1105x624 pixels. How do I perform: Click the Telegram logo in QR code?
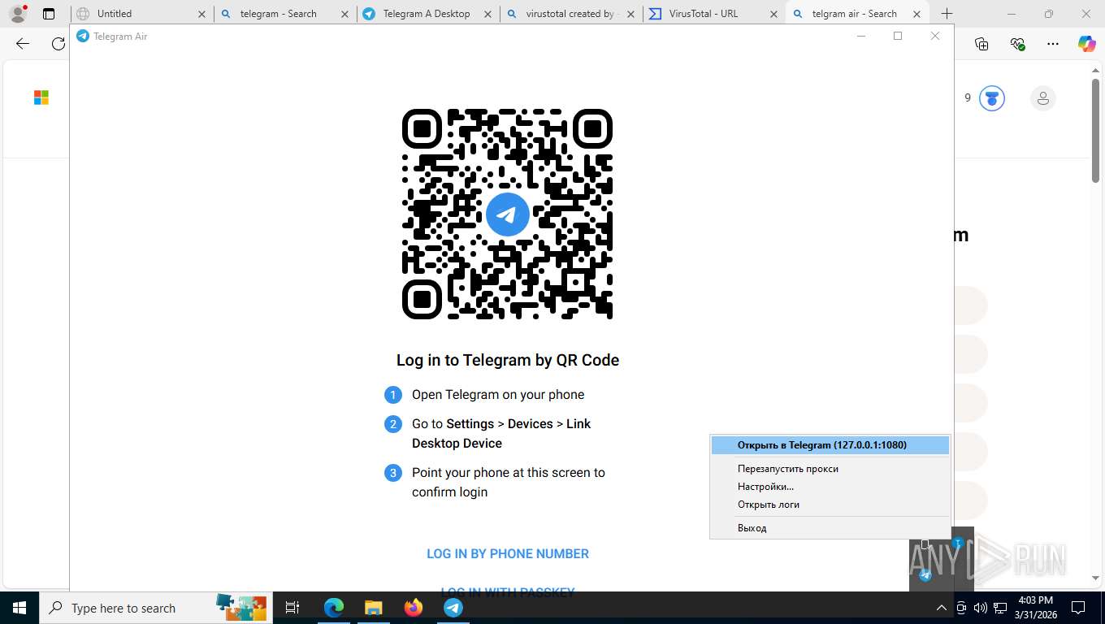point(508,214)
